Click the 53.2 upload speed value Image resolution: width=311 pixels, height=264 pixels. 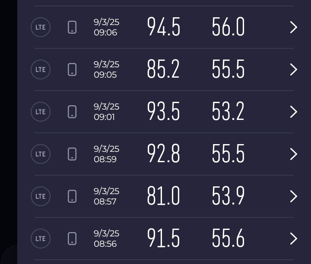(228, 112)
